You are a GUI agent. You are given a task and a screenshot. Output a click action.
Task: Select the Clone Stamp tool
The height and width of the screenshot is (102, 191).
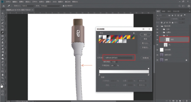(3, 42)
